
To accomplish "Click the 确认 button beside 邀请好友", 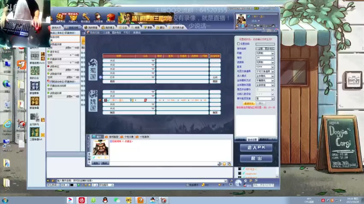I will click(x=261, y=103).
